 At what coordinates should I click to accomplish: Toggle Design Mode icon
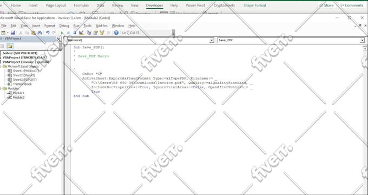tap(81, 32)
